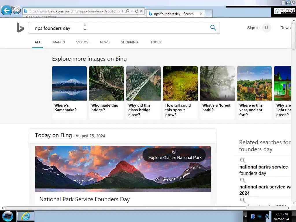Select the ALL results tab

(x=38, y=42)
